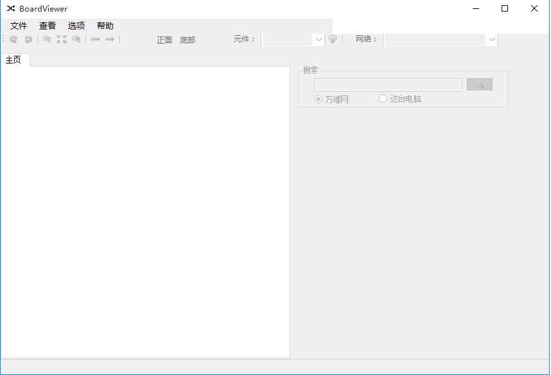Select the rotate counterclockwise tool
Image resolution: width=551 pixels, height=375 pixels.
tap(13, 39)
